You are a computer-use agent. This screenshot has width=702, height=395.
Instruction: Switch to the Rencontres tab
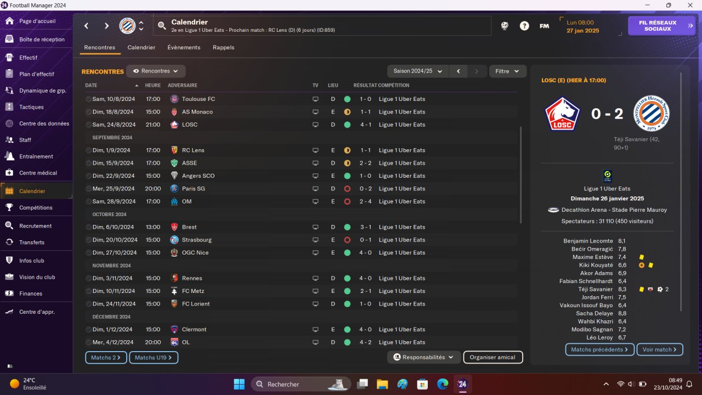[x=100, y=48]
